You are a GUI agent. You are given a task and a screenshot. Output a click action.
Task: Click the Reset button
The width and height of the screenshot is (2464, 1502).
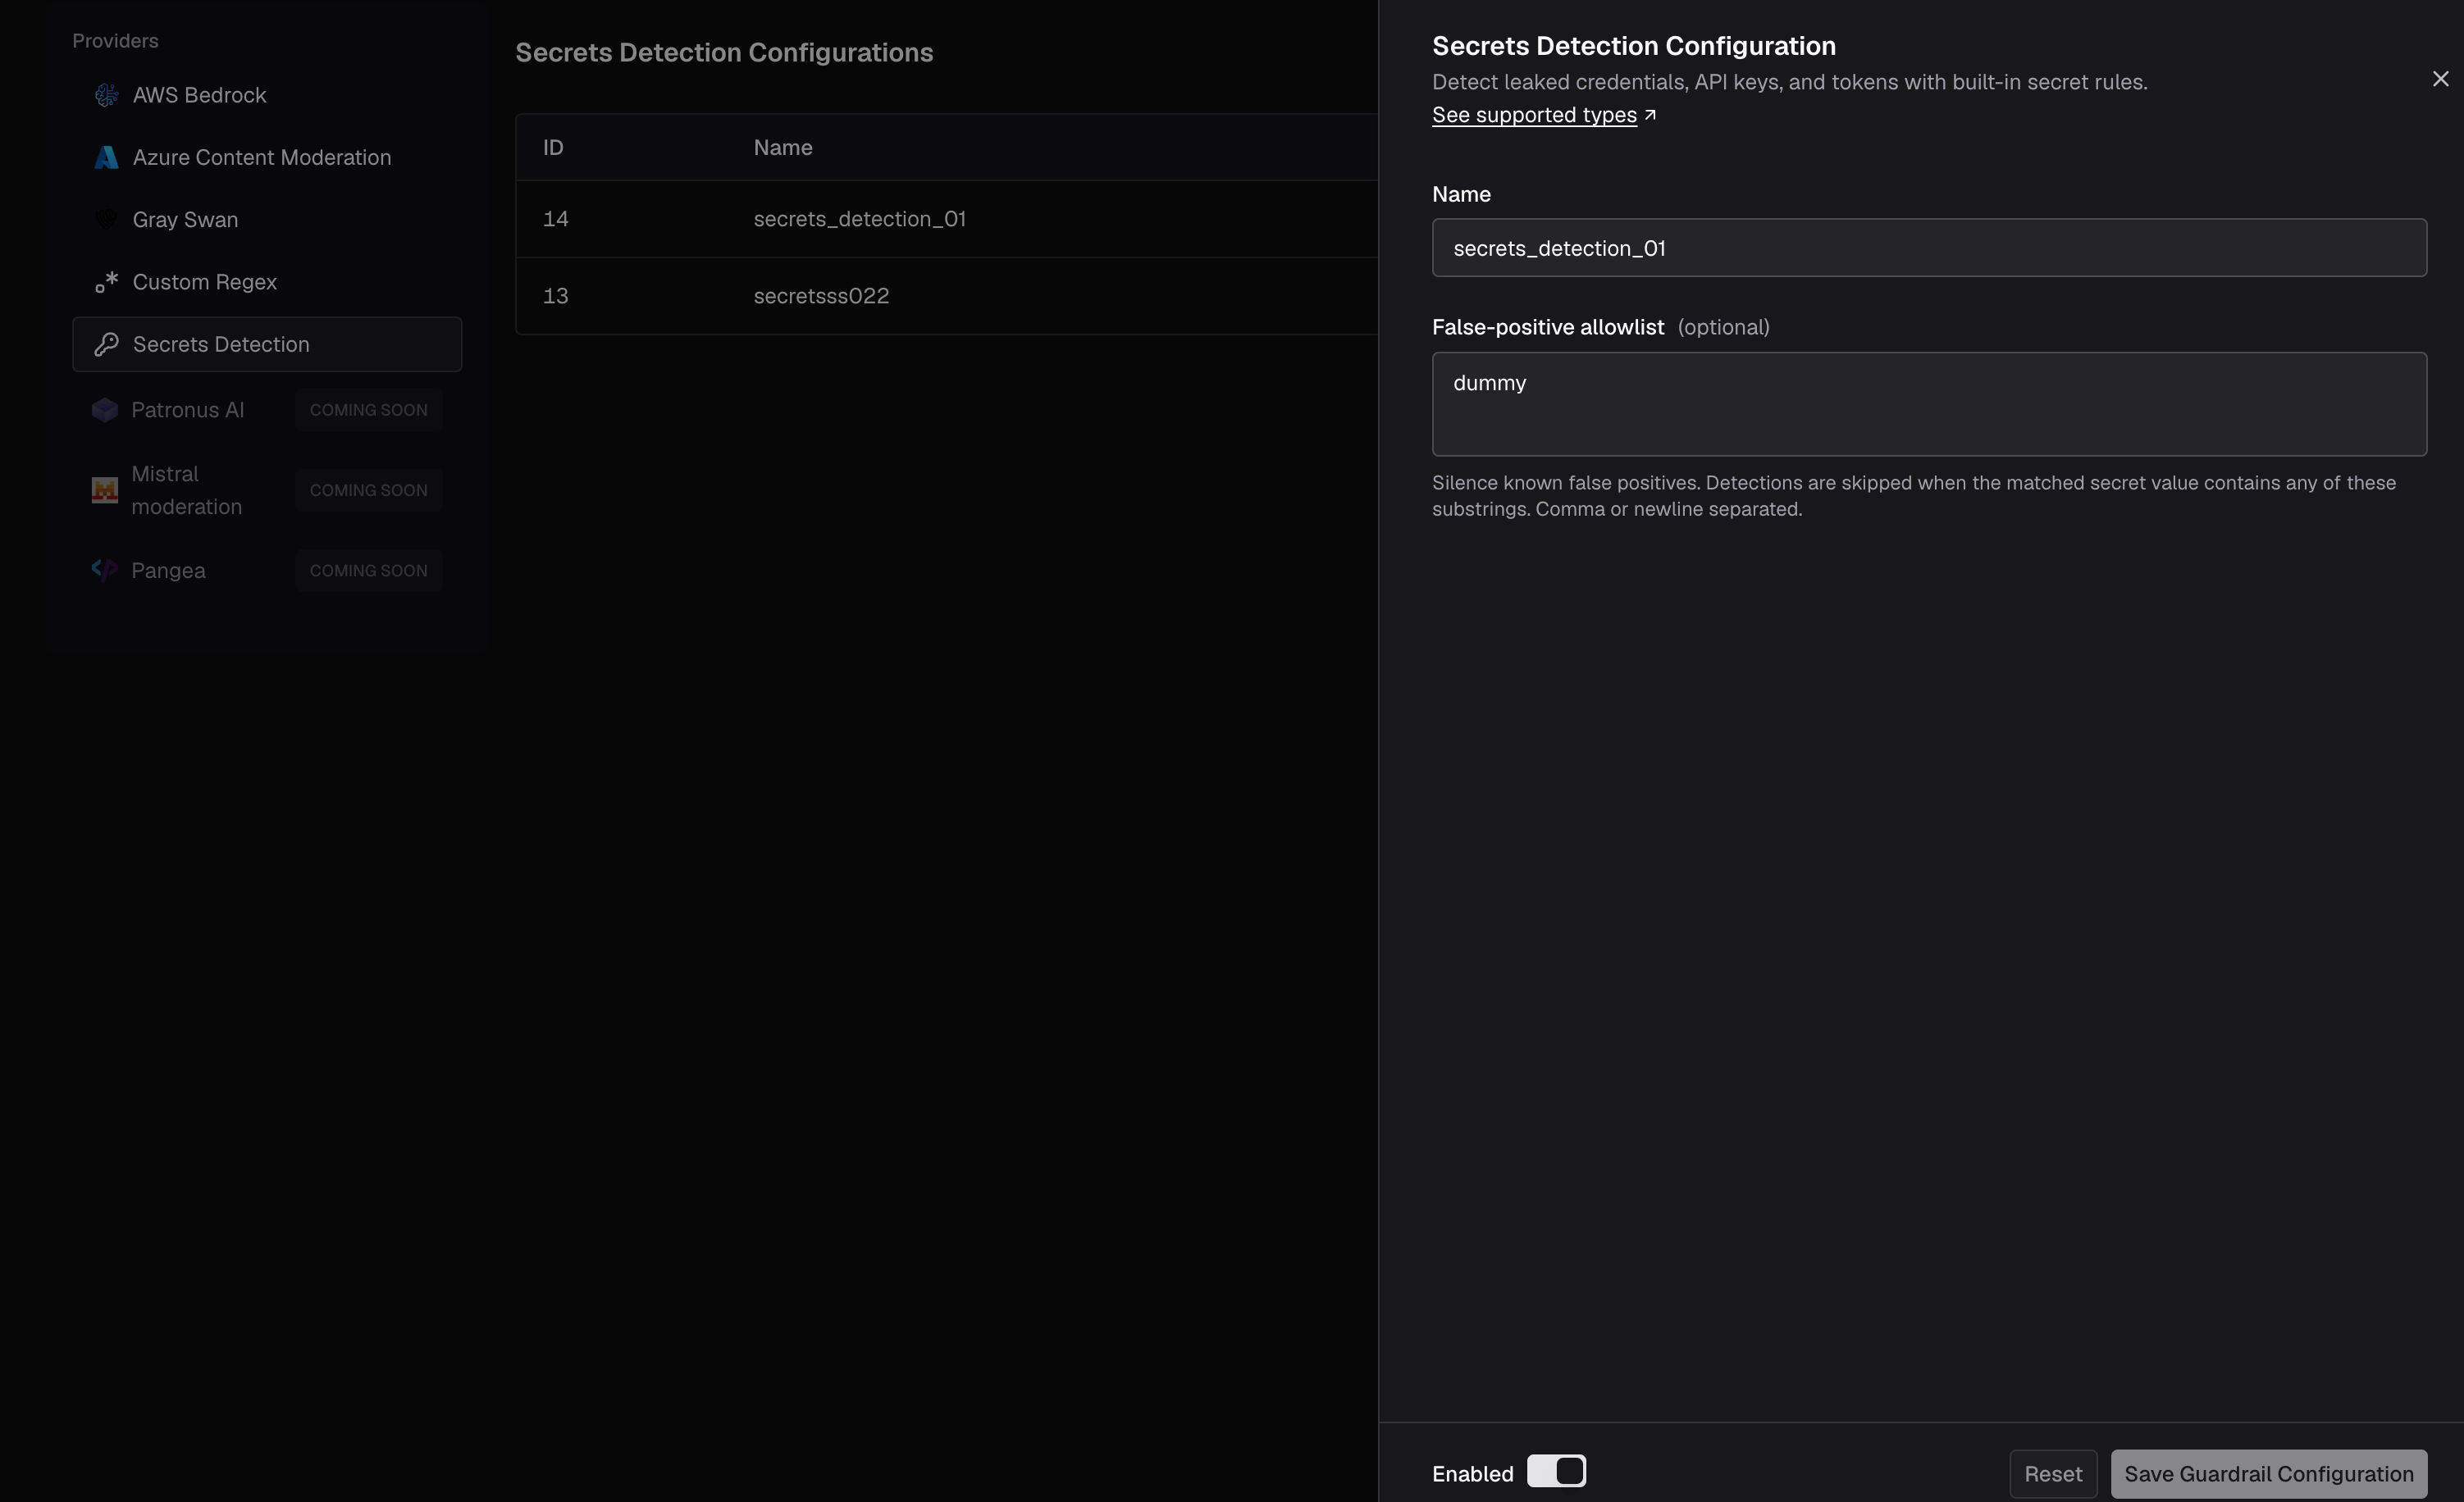click(2053, 1474)
